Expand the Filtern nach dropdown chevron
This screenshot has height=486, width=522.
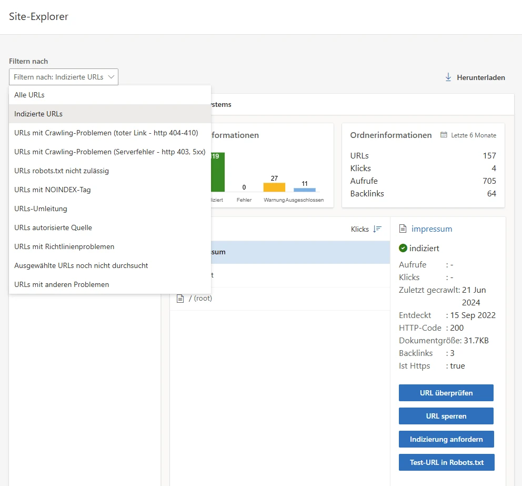(x=111, y=77)
